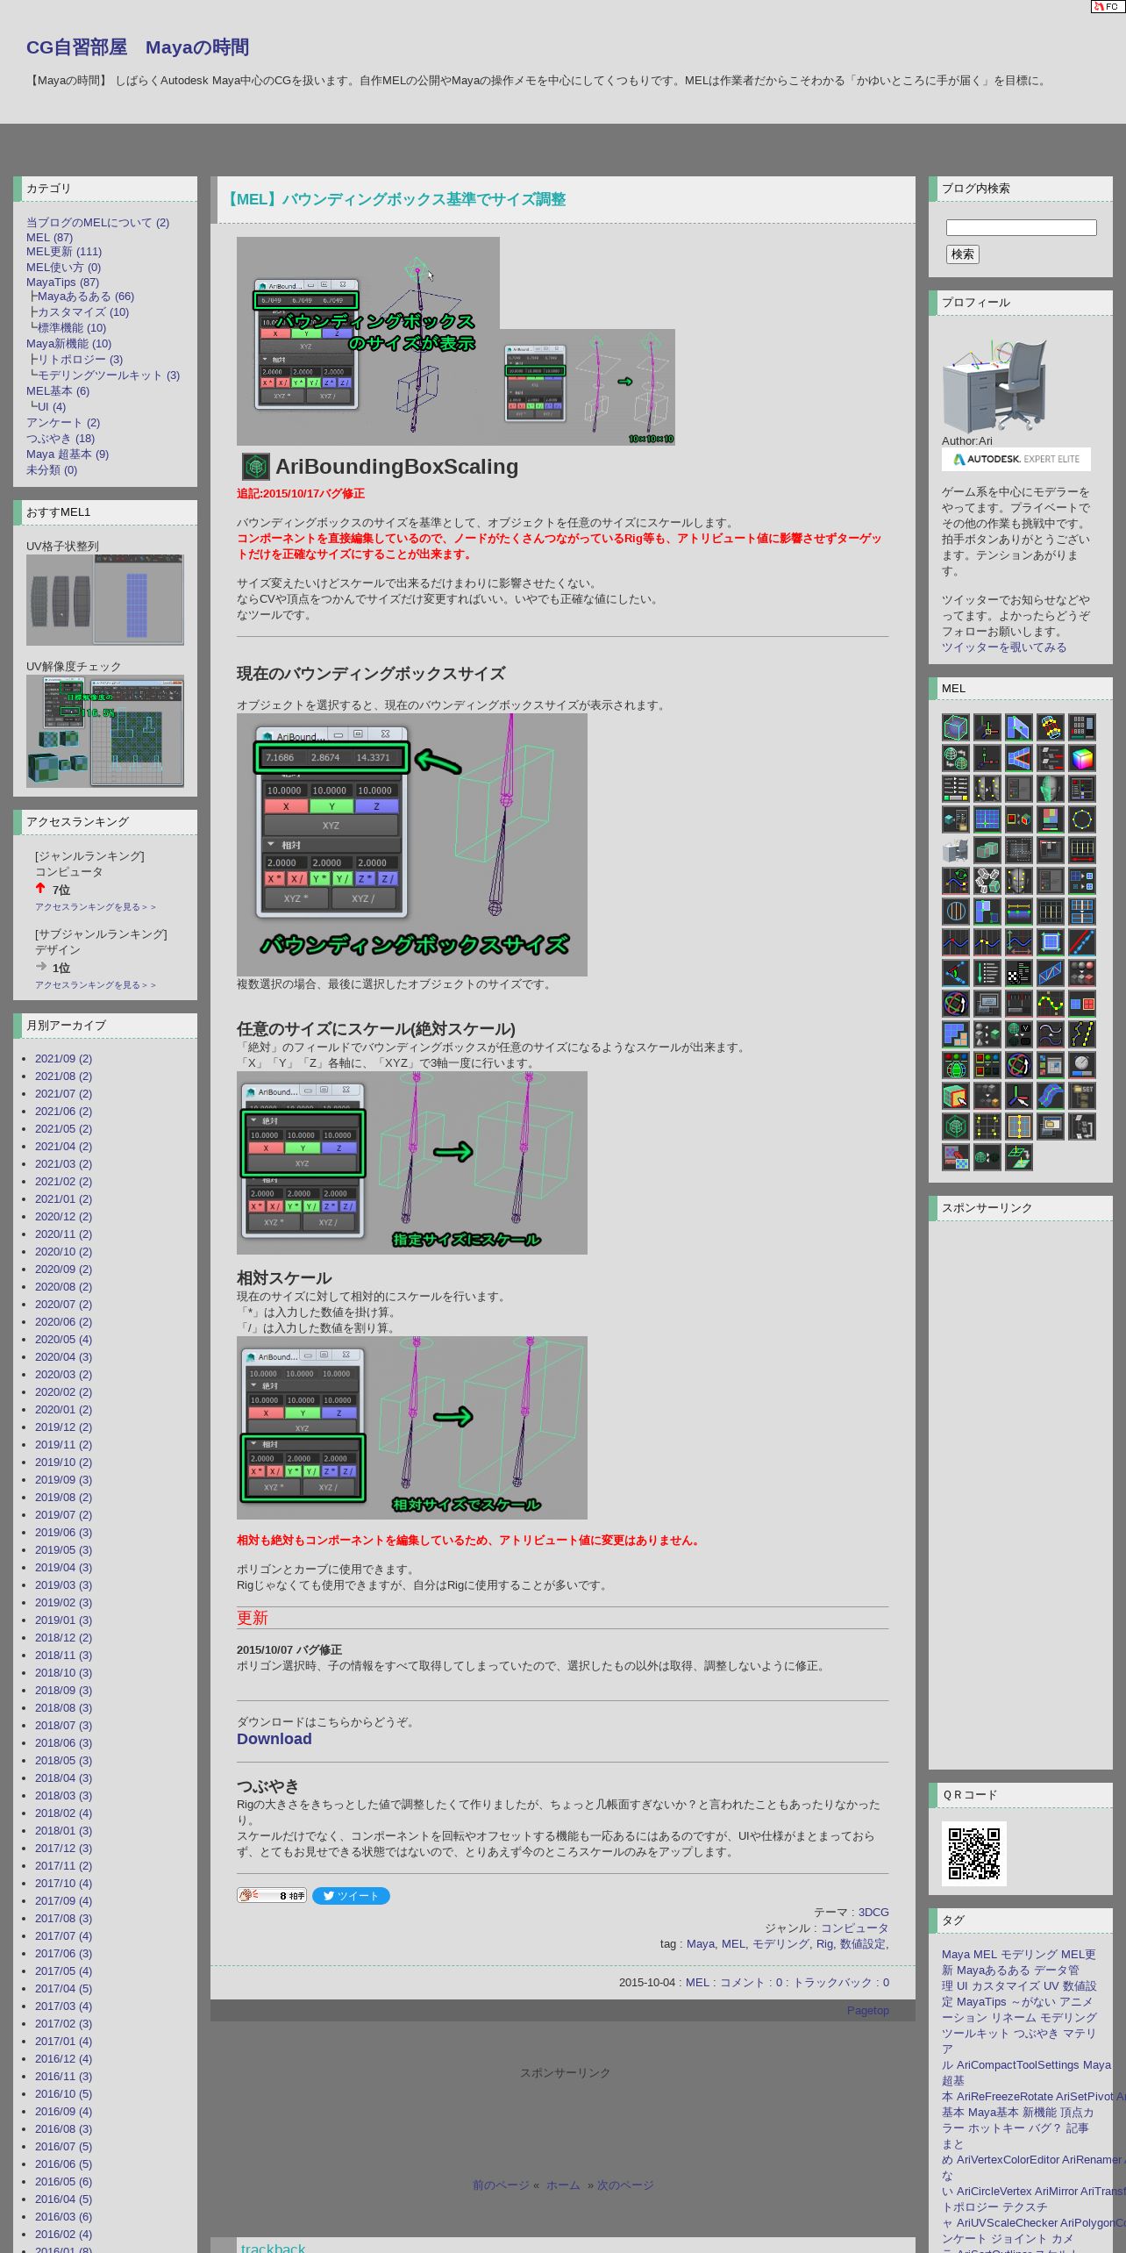1126x2253 pixels.
Task: Open the blue triangulated truss MEL icon
Action: [x=1051, y=973]
